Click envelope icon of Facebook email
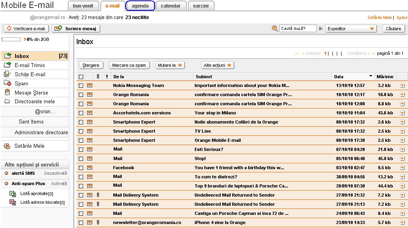Image resolution: width=408 pixels, height=228 pixels. (x=89, y=168)
